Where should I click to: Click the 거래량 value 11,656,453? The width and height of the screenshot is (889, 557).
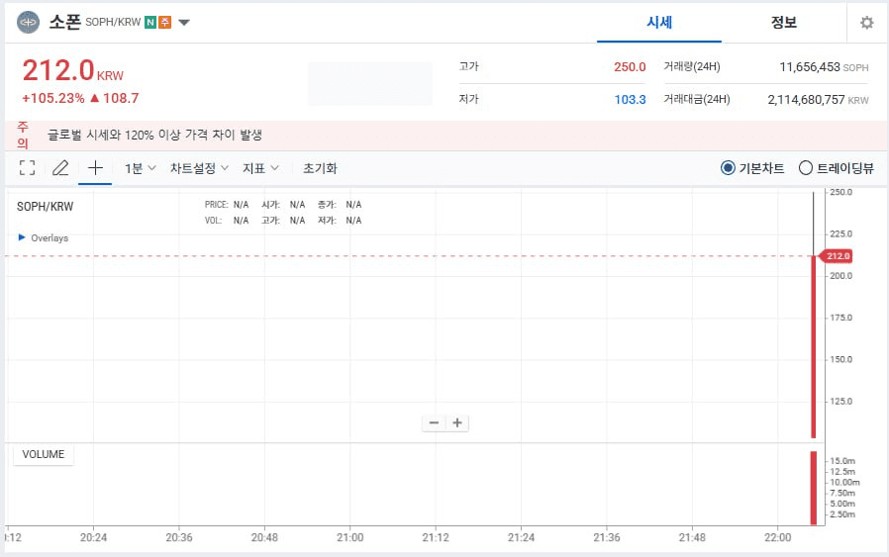pyautogui.click(x=809, y=67)
